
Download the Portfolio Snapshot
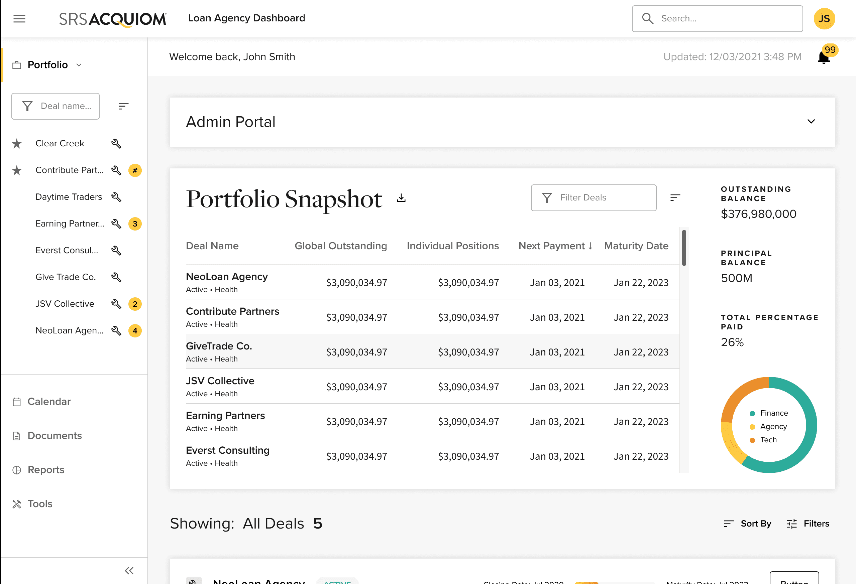(401, 198)
